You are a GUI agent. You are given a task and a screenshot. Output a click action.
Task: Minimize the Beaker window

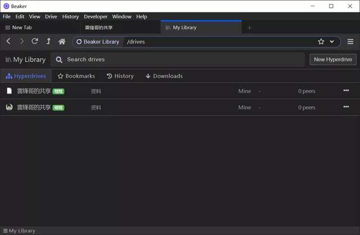(x=313, y=6)
